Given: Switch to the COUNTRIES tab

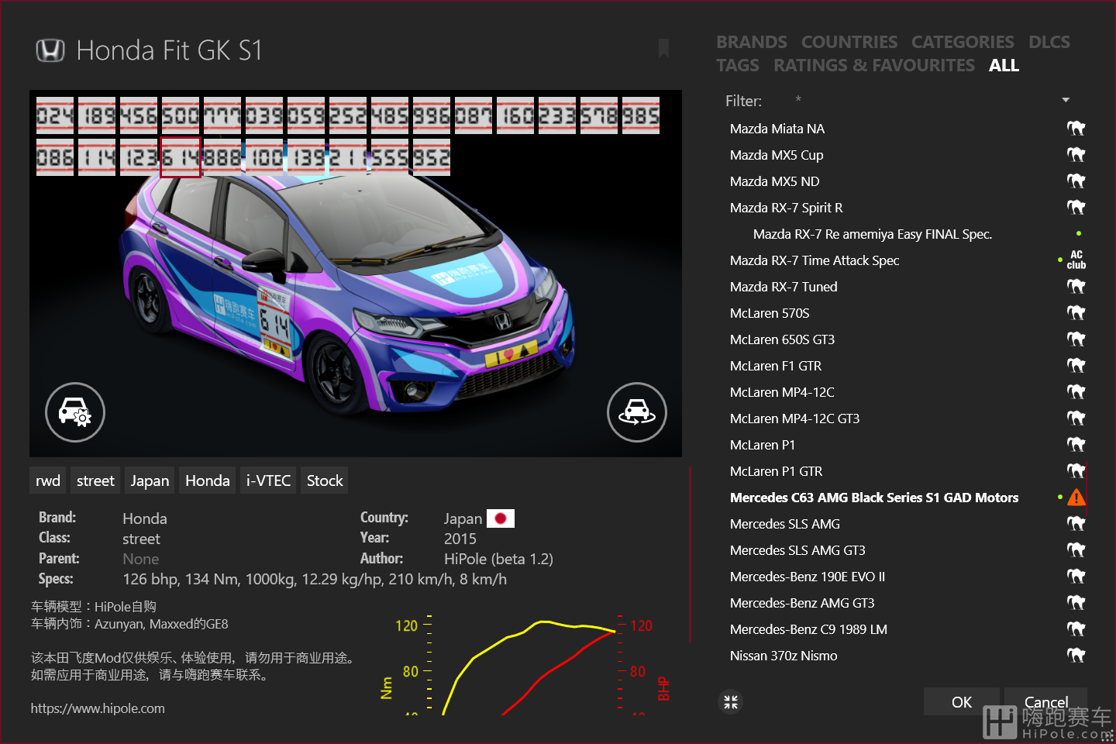Looking at the screenshot, I should [x=849, y=42].
